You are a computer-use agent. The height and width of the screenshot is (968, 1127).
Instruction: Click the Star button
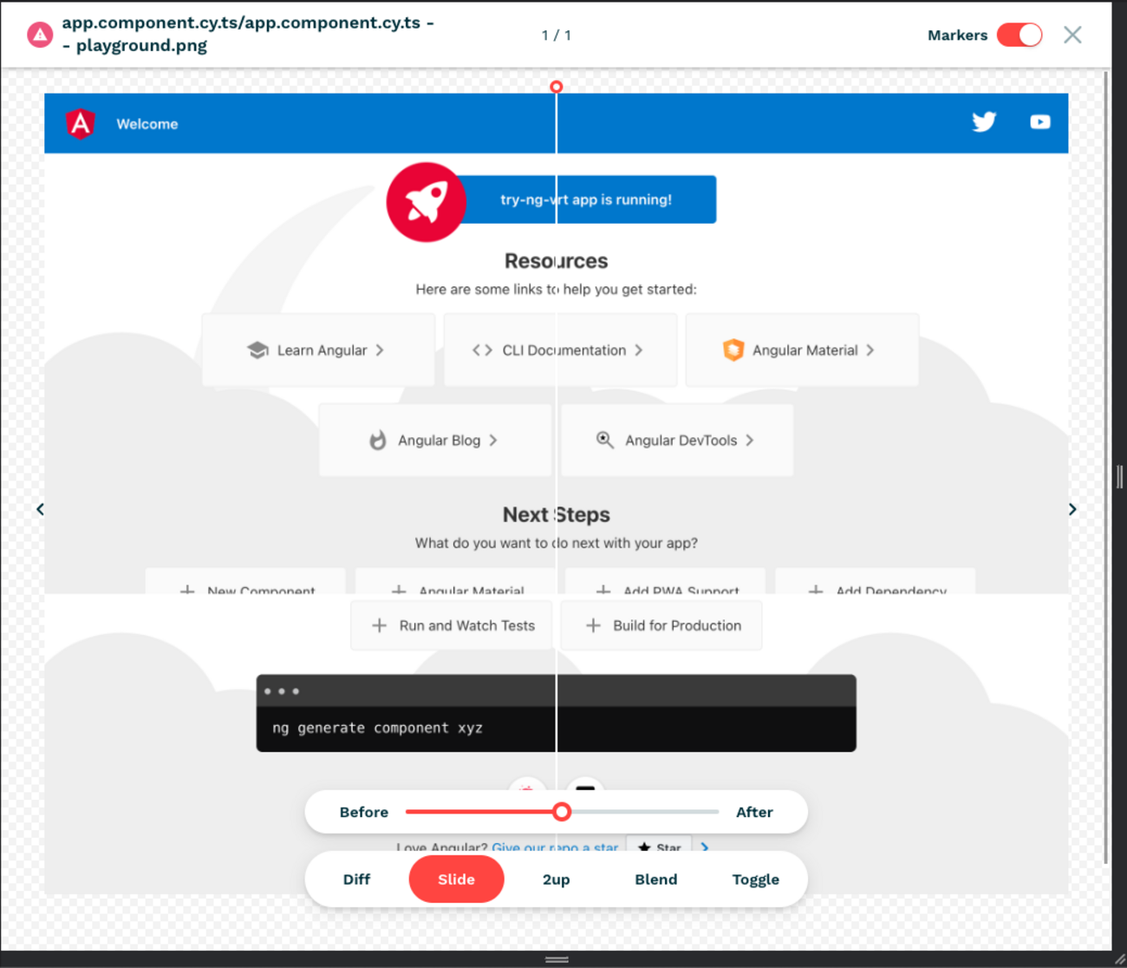pos(659,846)
